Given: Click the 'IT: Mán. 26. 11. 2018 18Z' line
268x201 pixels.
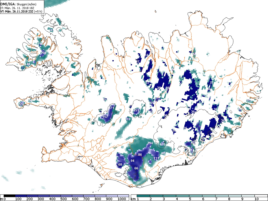Looking at the screenshot, I should pos(17,8).
